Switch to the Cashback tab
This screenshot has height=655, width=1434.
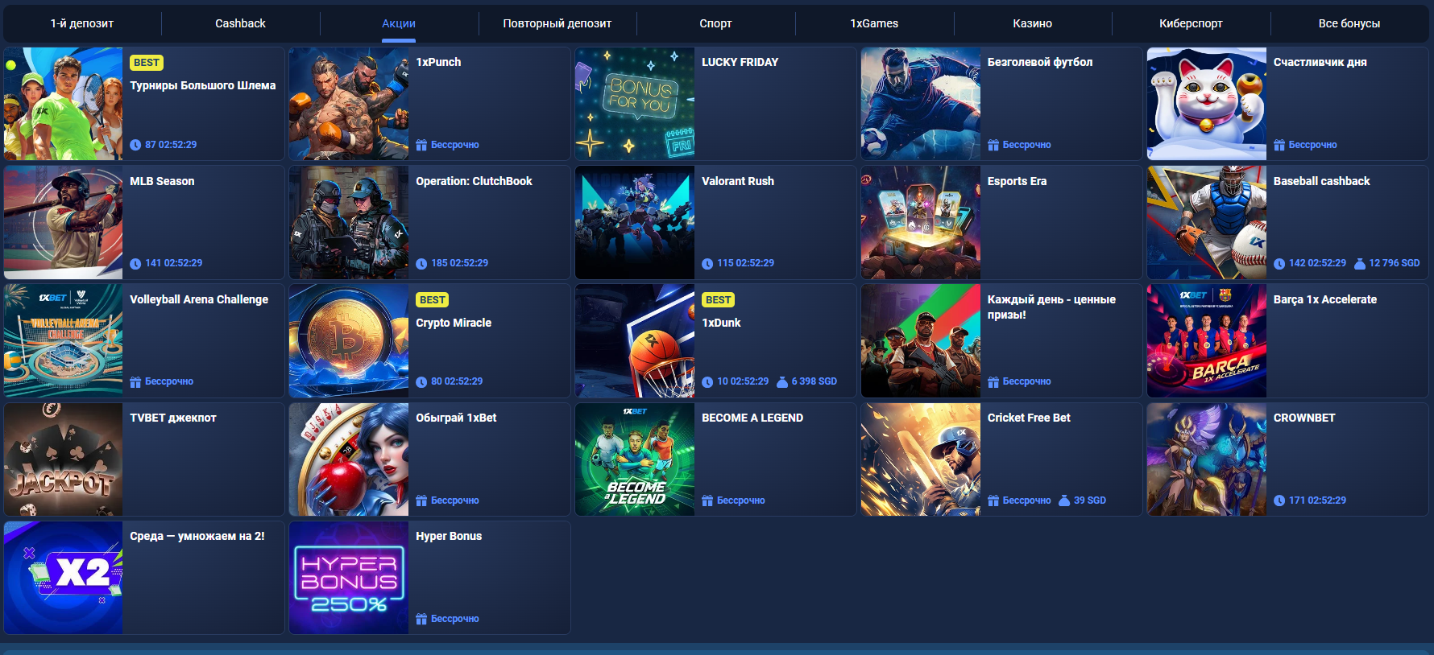pyautogui.click(x=240, y=23)
